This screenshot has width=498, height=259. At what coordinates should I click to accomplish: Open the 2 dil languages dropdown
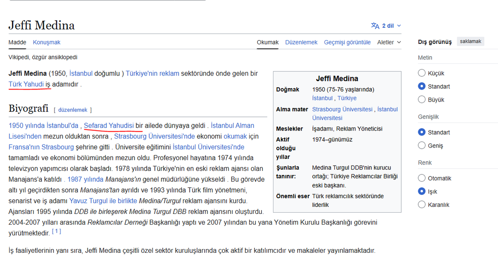pos(386,26)
